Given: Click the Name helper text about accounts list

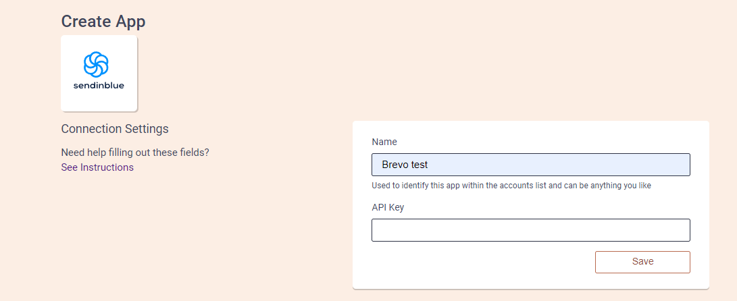Looking at the screenshot, I should (511, 186).
